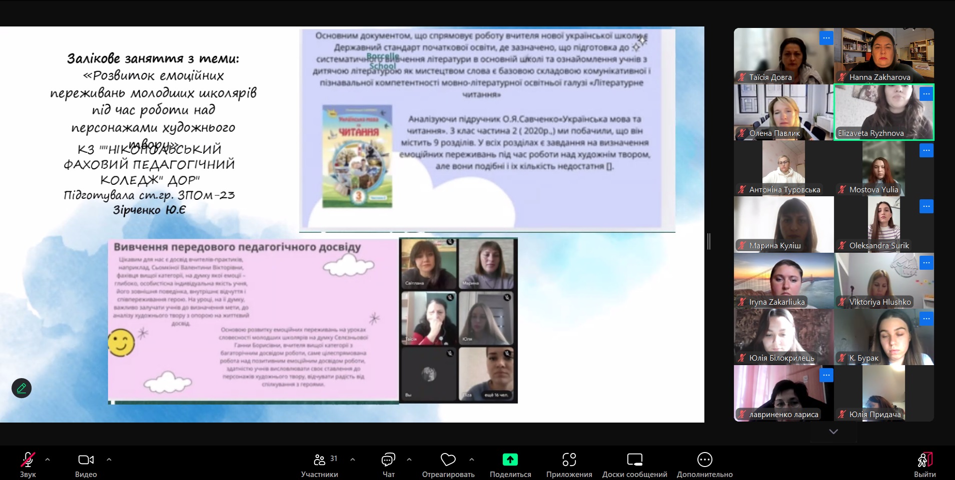Open more options on Oleksandra Surik tile
The height and width of the screenshot is (480, 955).
pos(926,206)
